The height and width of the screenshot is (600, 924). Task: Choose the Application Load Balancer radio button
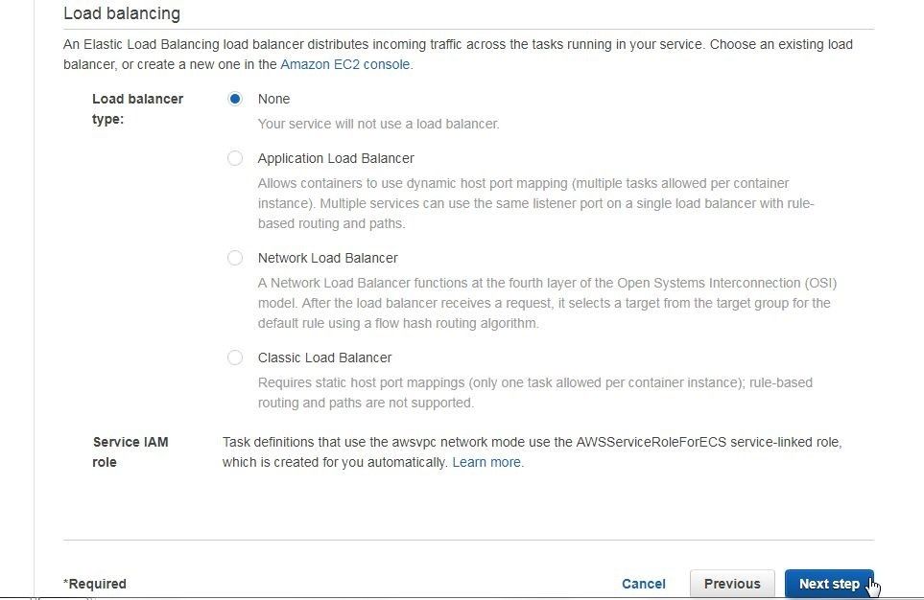point(234,158)
